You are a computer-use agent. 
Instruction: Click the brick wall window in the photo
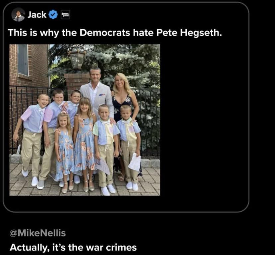pyautogui.click(x=23, y=60)
